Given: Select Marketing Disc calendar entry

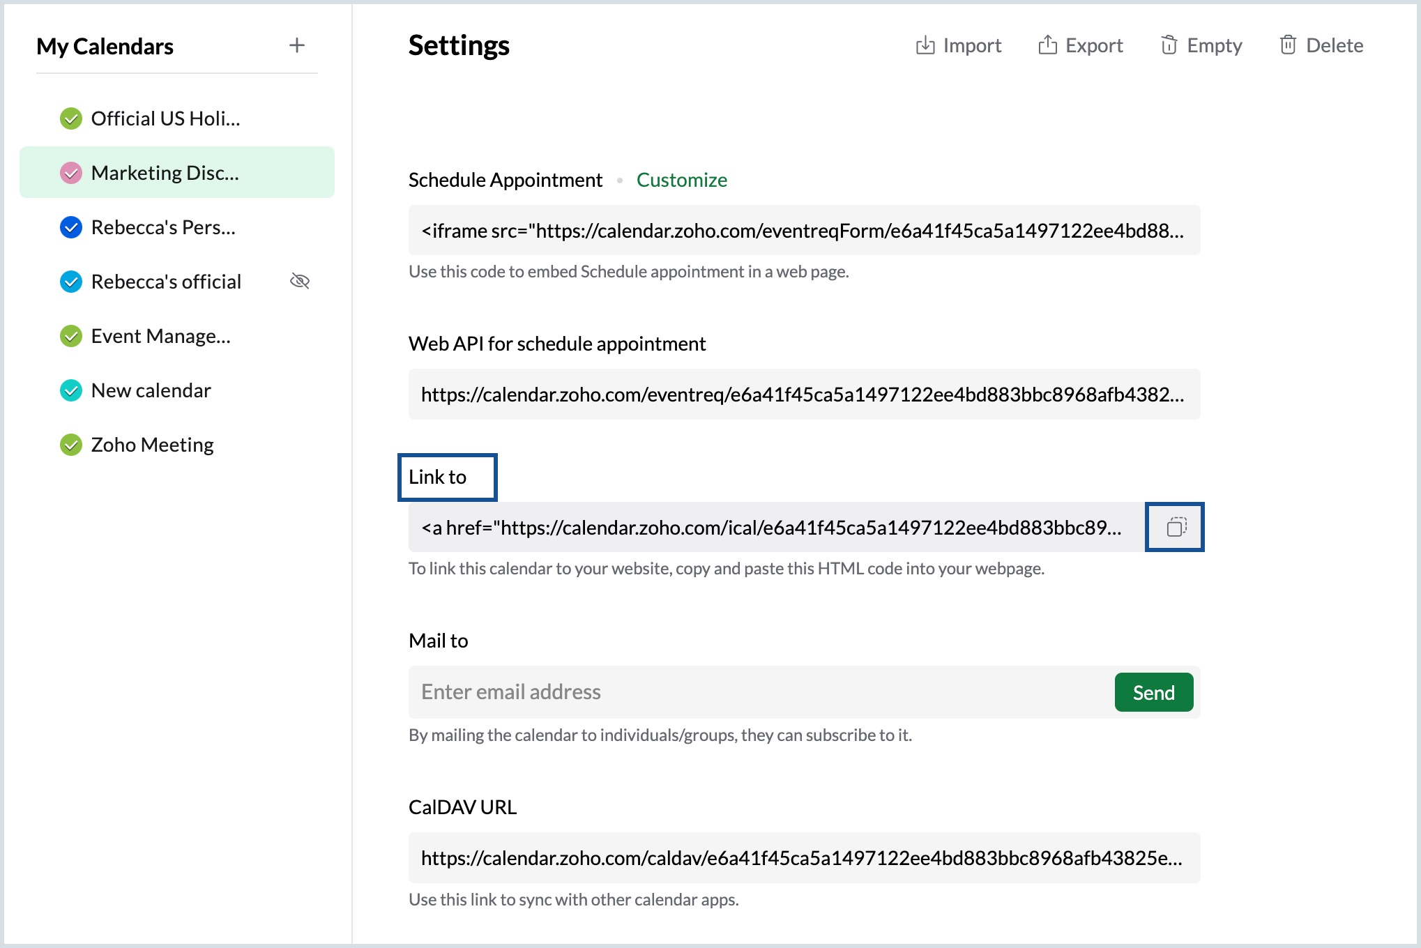Looking at the screenshot, I should tap(165, 173).
